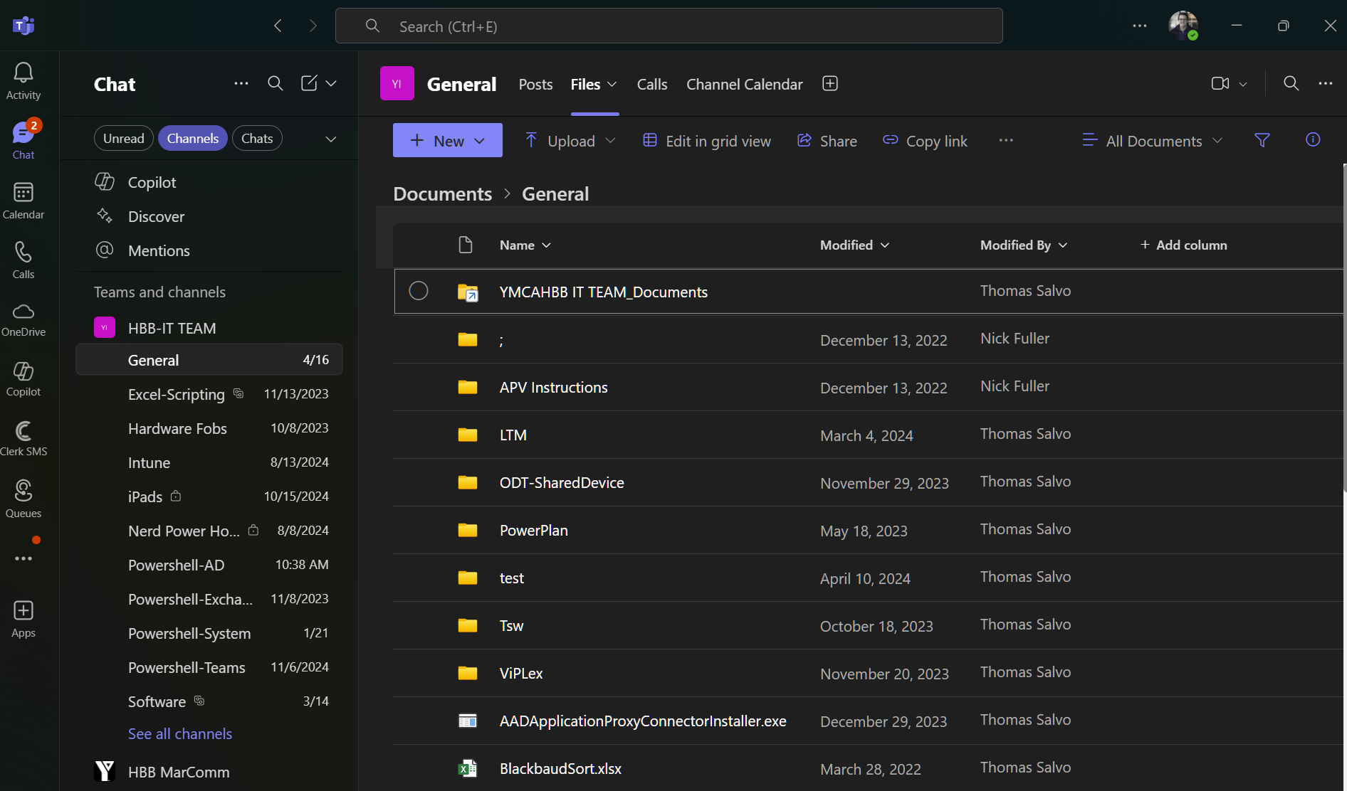Open the All Documents view dropdown
Screen dimensions: 1347x791
(x=1153, y=141)
